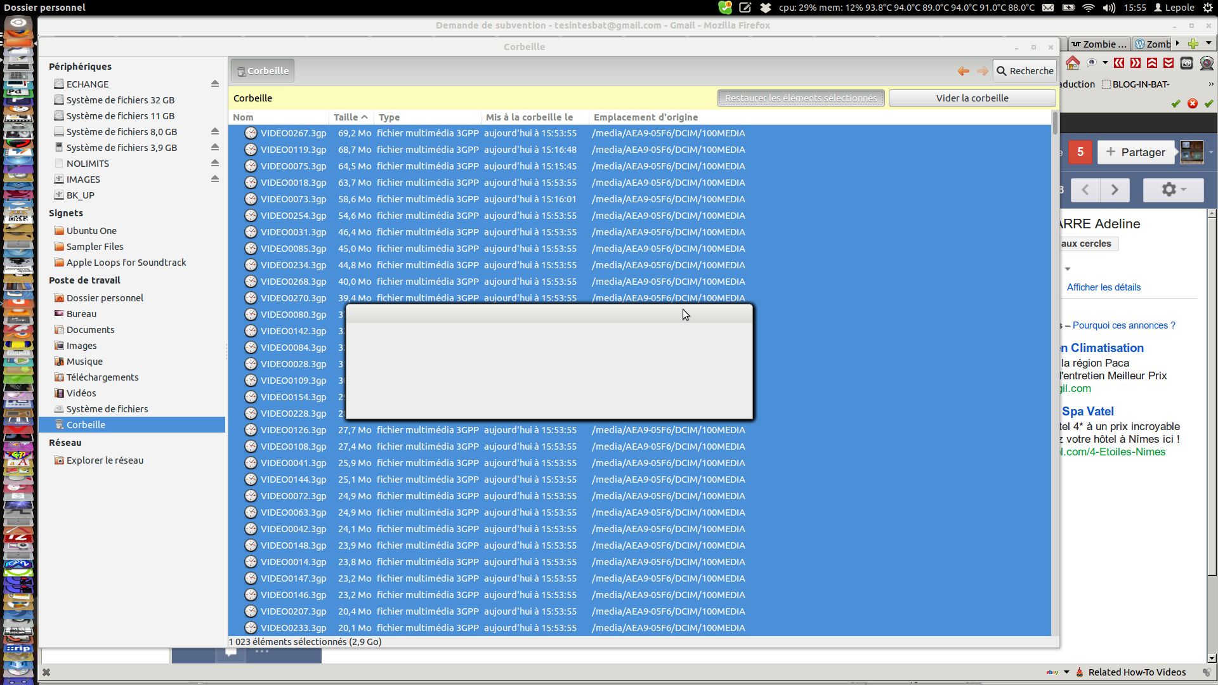1218x685 pixels.
Task: Click the Firefox home icon
Action: [1073, 63]
